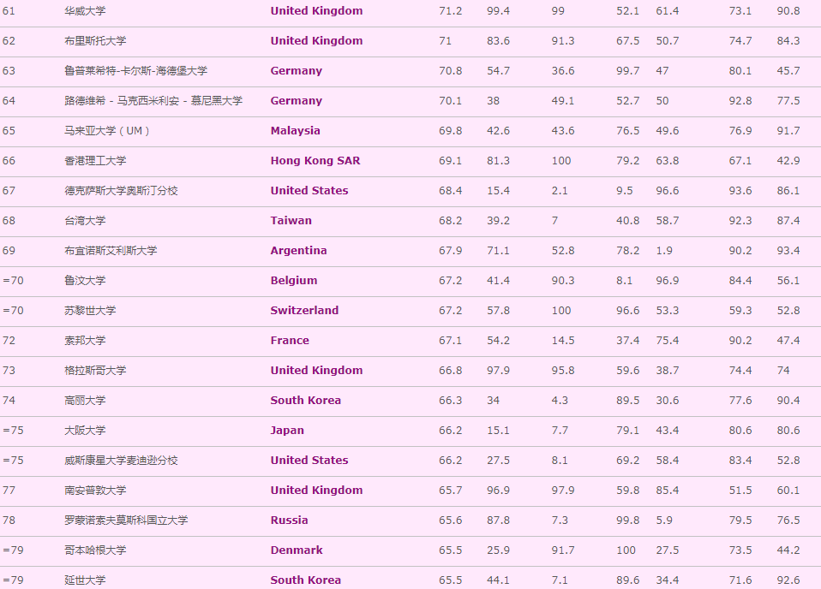Screen dimensions: 821x589
Task: Open the France country link
Action: coord(290,341)
